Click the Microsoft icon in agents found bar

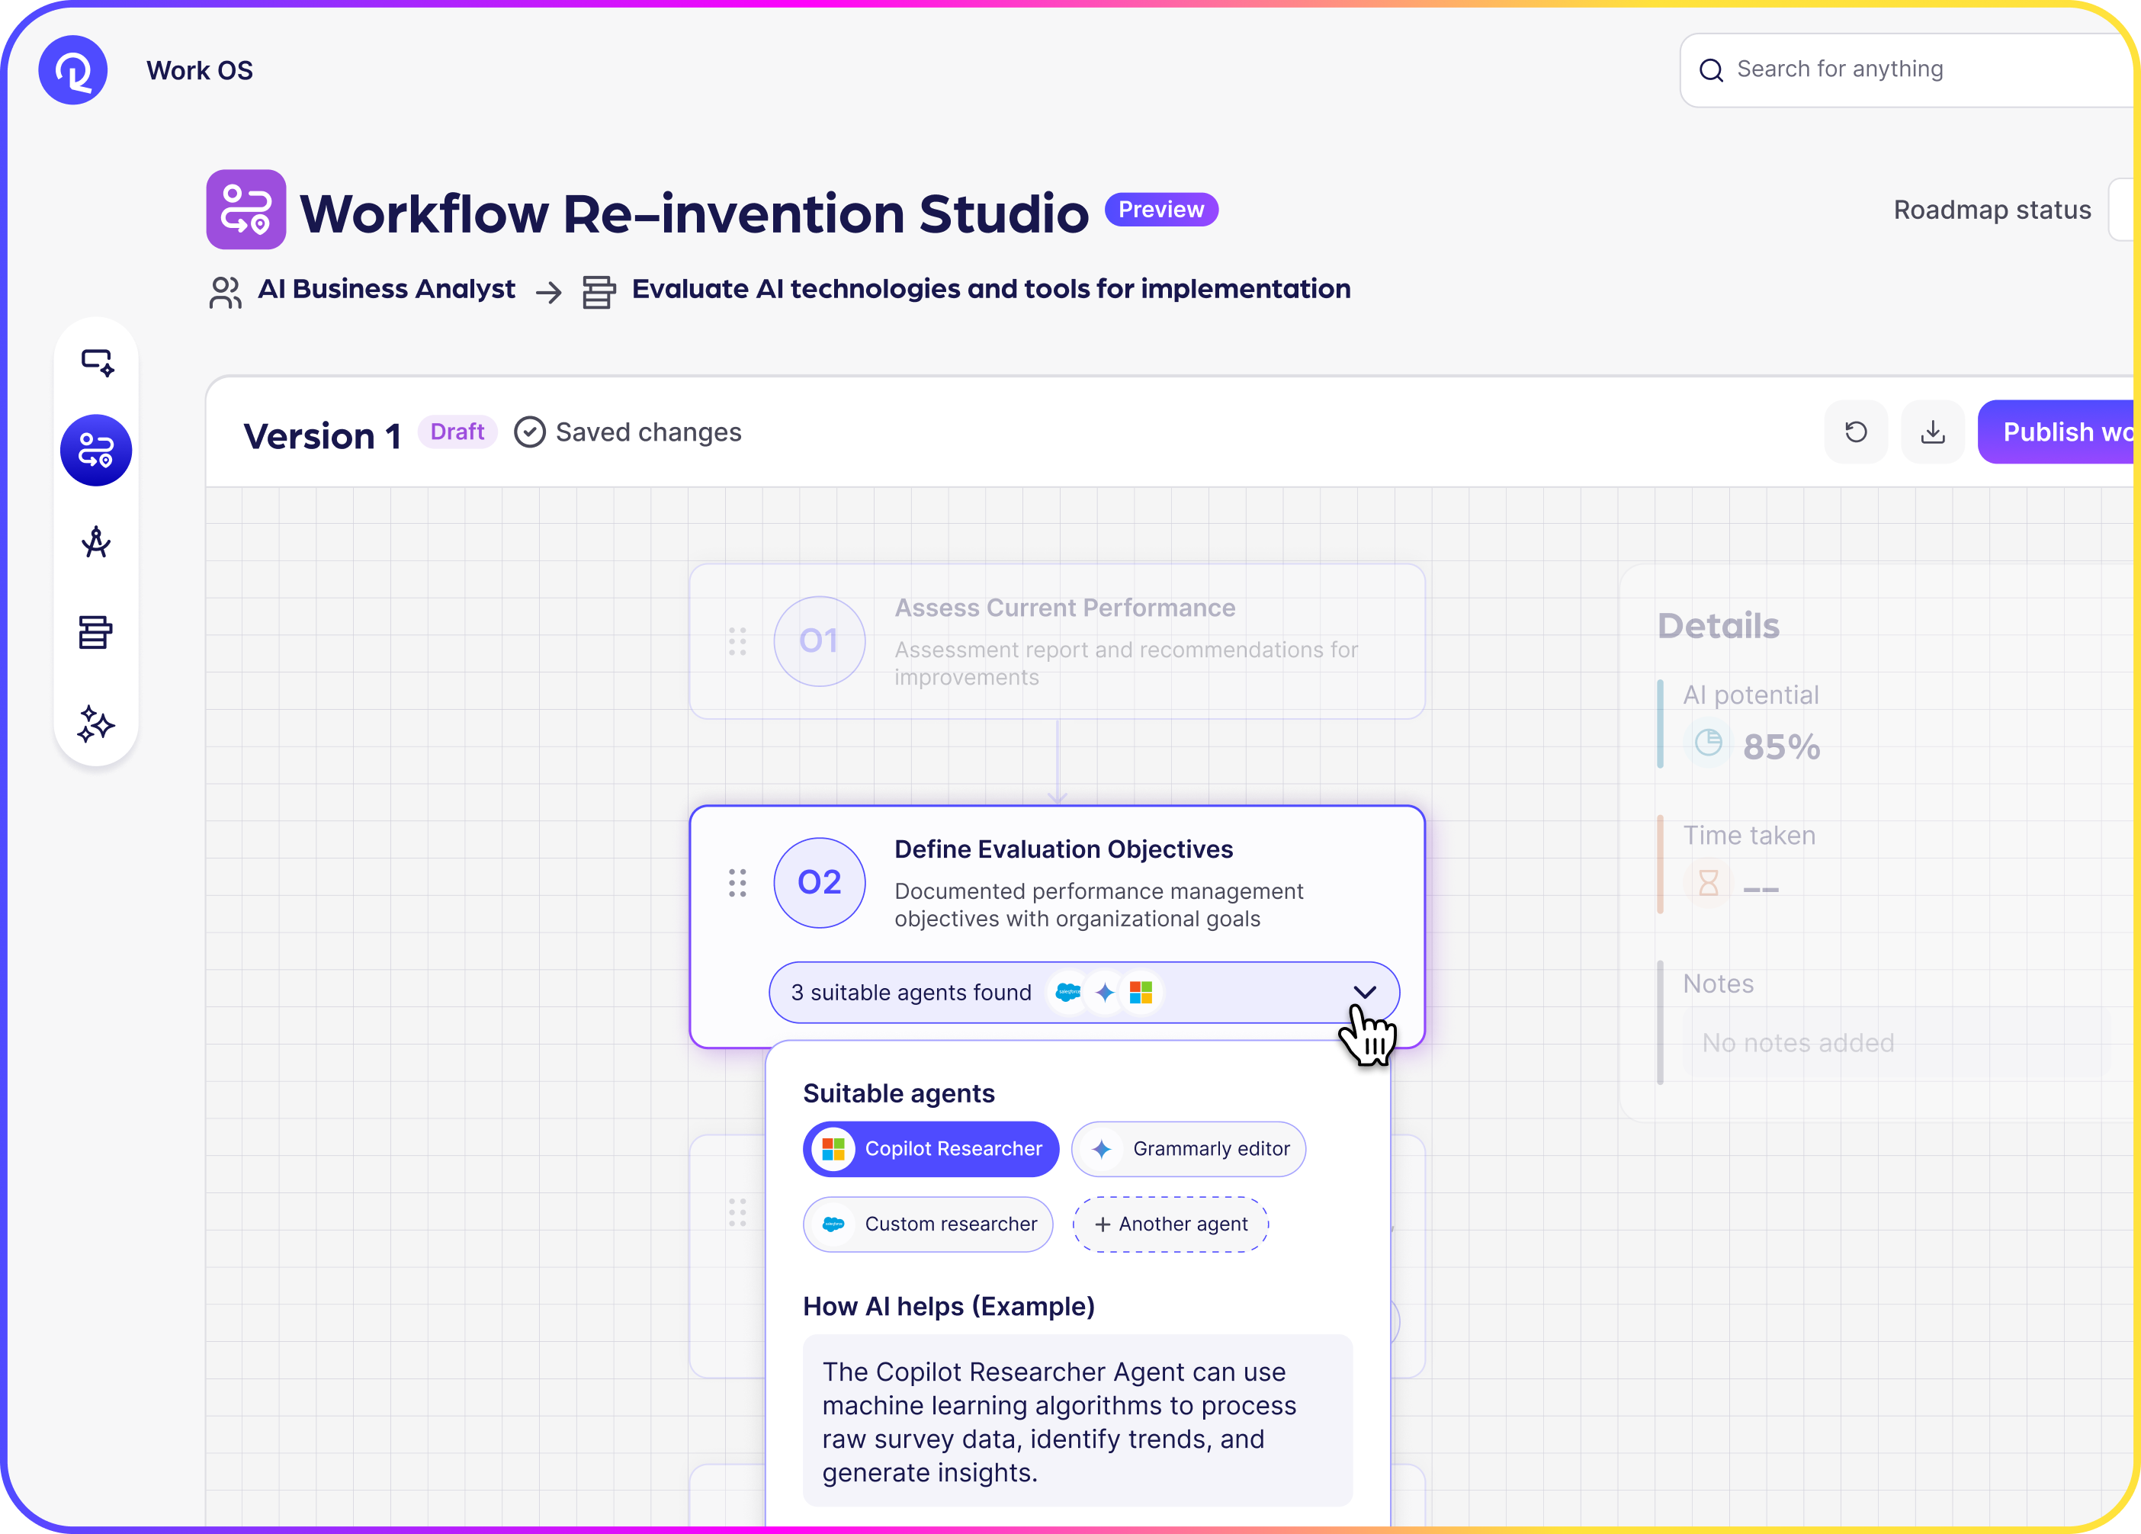(1141, 992)
